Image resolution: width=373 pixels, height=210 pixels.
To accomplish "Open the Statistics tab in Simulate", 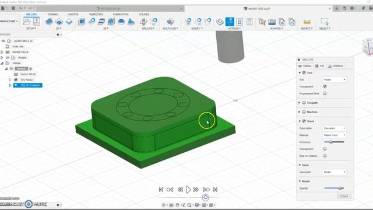I will pyautogui.click(x=336, y=66).
